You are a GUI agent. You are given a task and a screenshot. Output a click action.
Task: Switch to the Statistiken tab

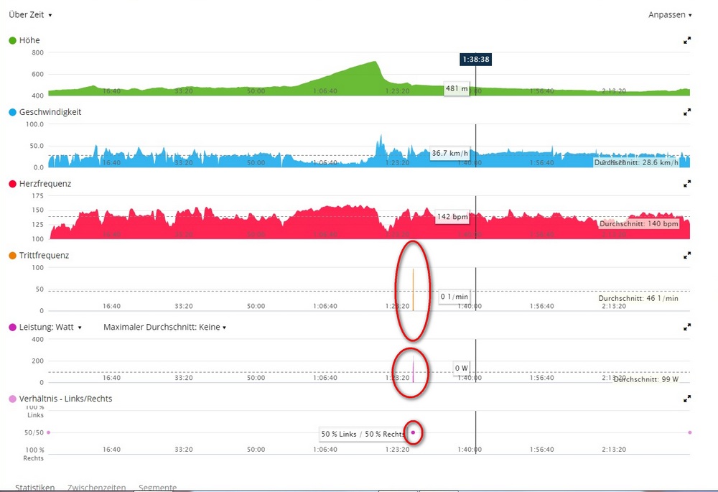click(x=34, y=488)
